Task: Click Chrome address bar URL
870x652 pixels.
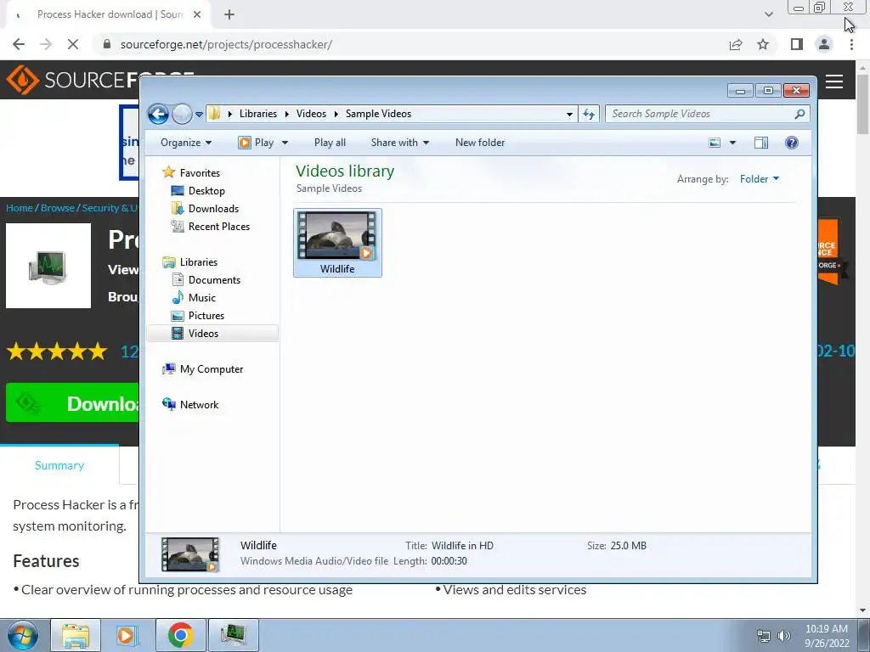Action: [226, 44]
